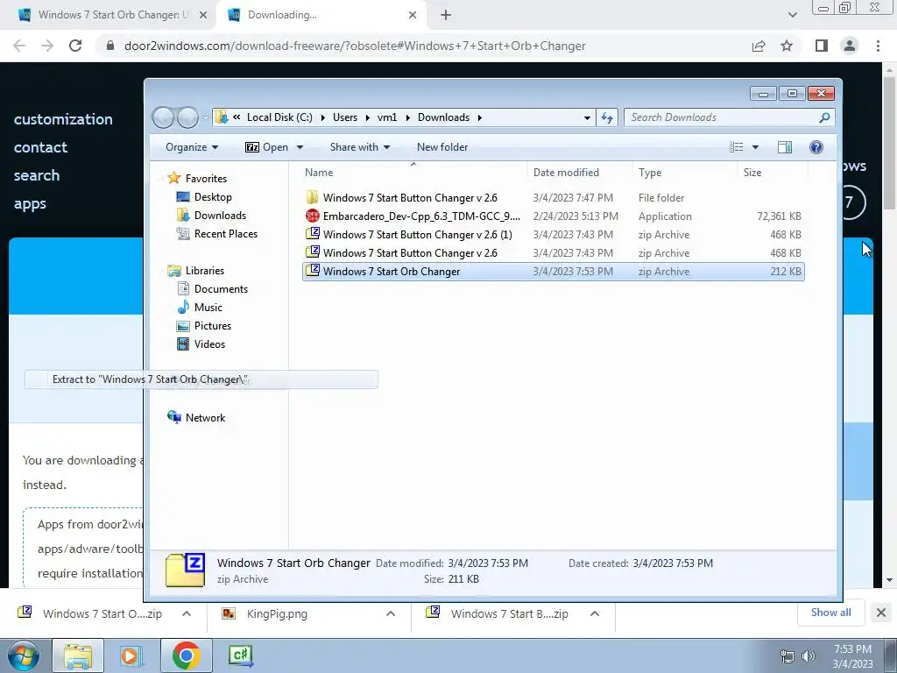Expand Windows 7 Start B....zip download options
This screenshot has width=897, height=673.
(x=595, y=614)
